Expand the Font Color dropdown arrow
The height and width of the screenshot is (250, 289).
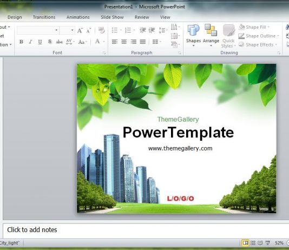point(104,42)
